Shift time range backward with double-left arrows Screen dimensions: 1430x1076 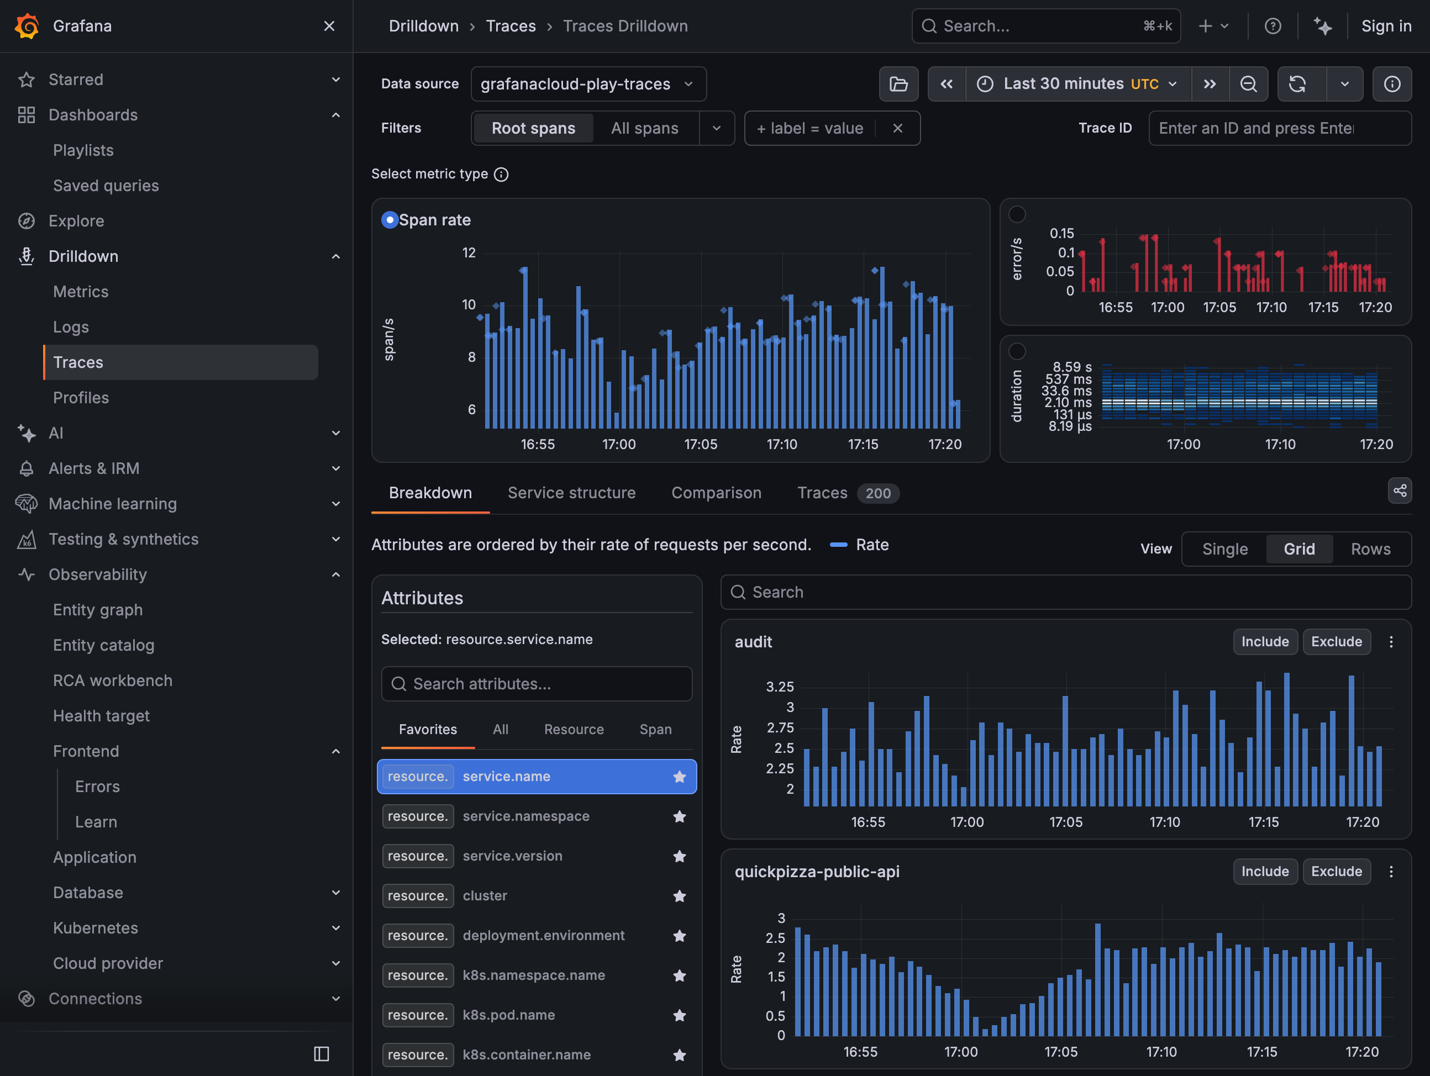pos(947,84)
